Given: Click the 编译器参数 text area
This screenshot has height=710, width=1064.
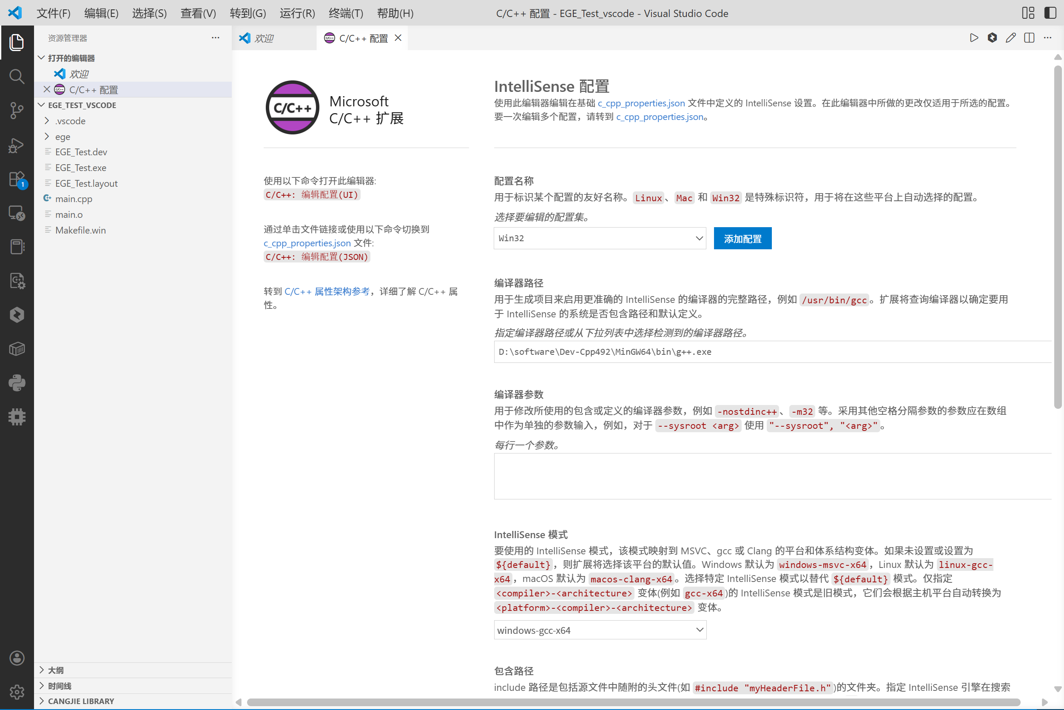Looking at the screenshot, I should (773, 476).
